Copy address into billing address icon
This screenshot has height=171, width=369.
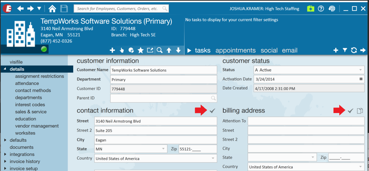360,110
